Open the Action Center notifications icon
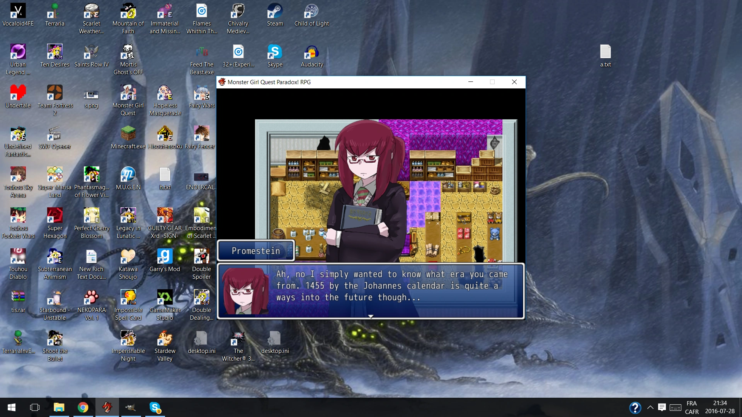Screen dimensions: 742x417 662,407
